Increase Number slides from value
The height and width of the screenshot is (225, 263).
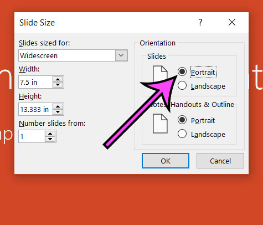[50, 134]
